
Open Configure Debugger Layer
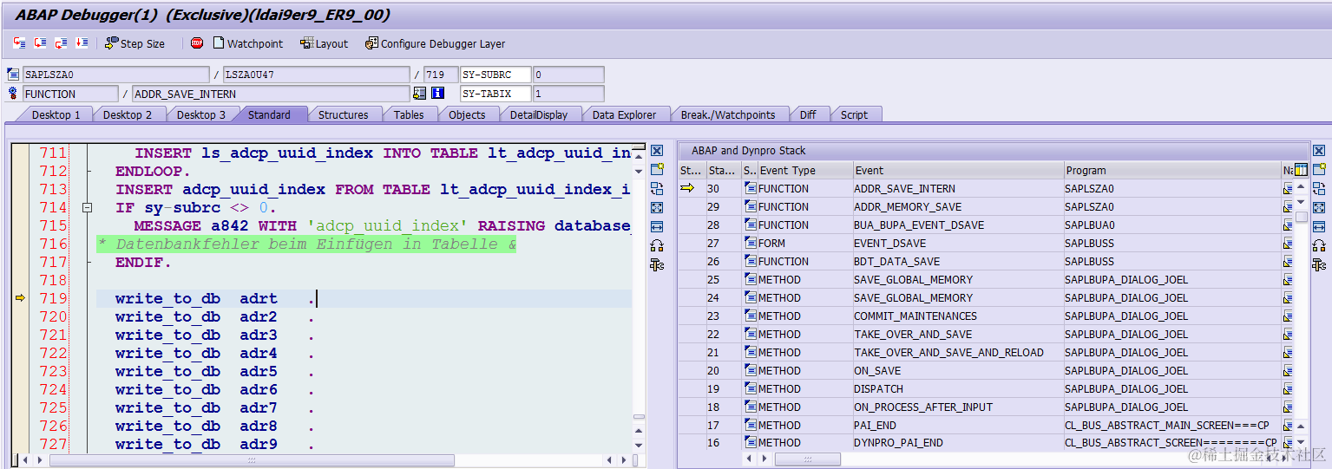(x=435, y=43)
